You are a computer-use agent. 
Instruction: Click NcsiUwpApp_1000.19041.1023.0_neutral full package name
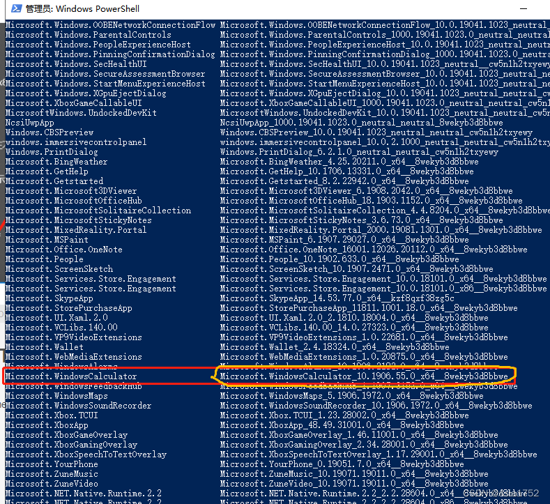(361, 123)
